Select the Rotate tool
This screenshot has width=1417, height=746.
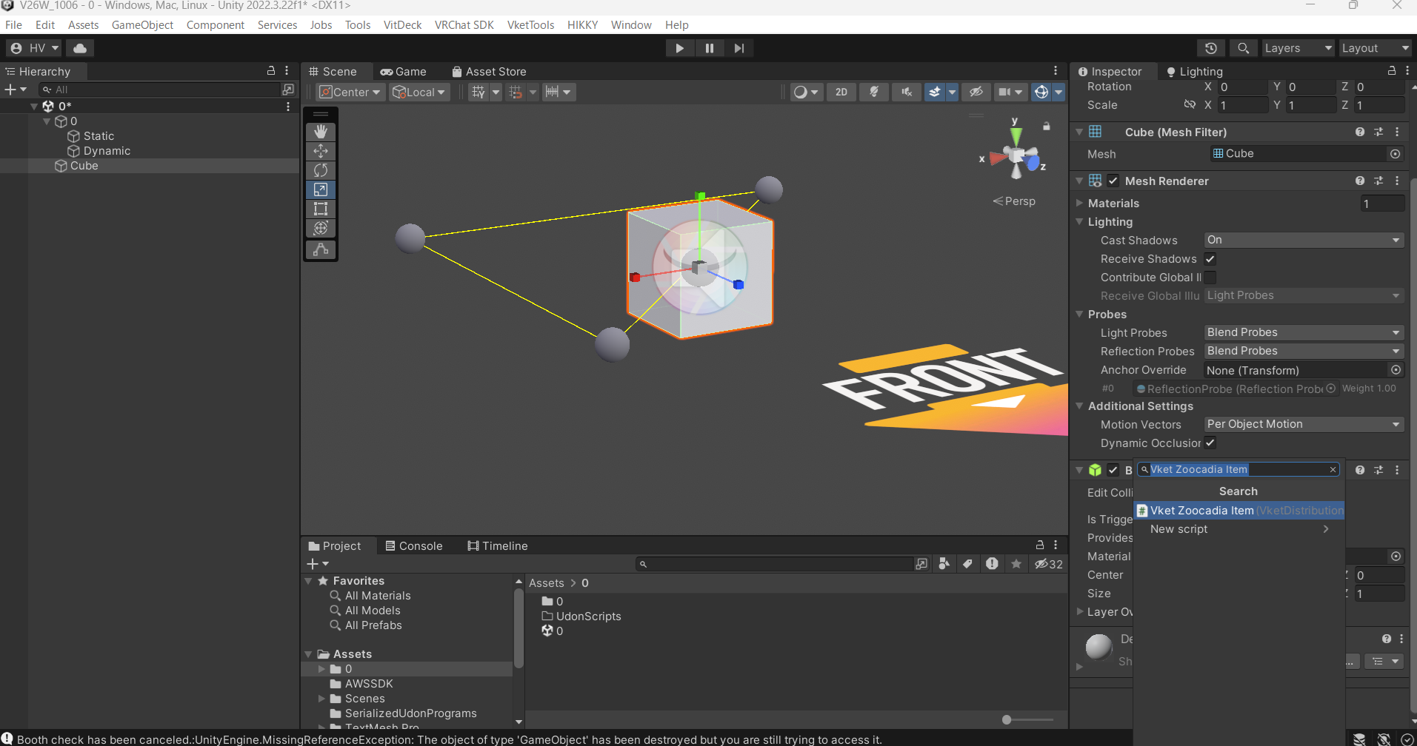click(x=321, y=170)
